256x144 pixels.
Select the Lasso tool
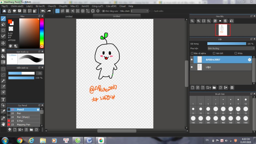3,75
